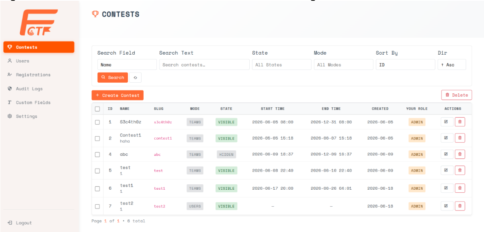Click start time 2026-06-17 20:00
484x232 pixels.
coord(272,188)
